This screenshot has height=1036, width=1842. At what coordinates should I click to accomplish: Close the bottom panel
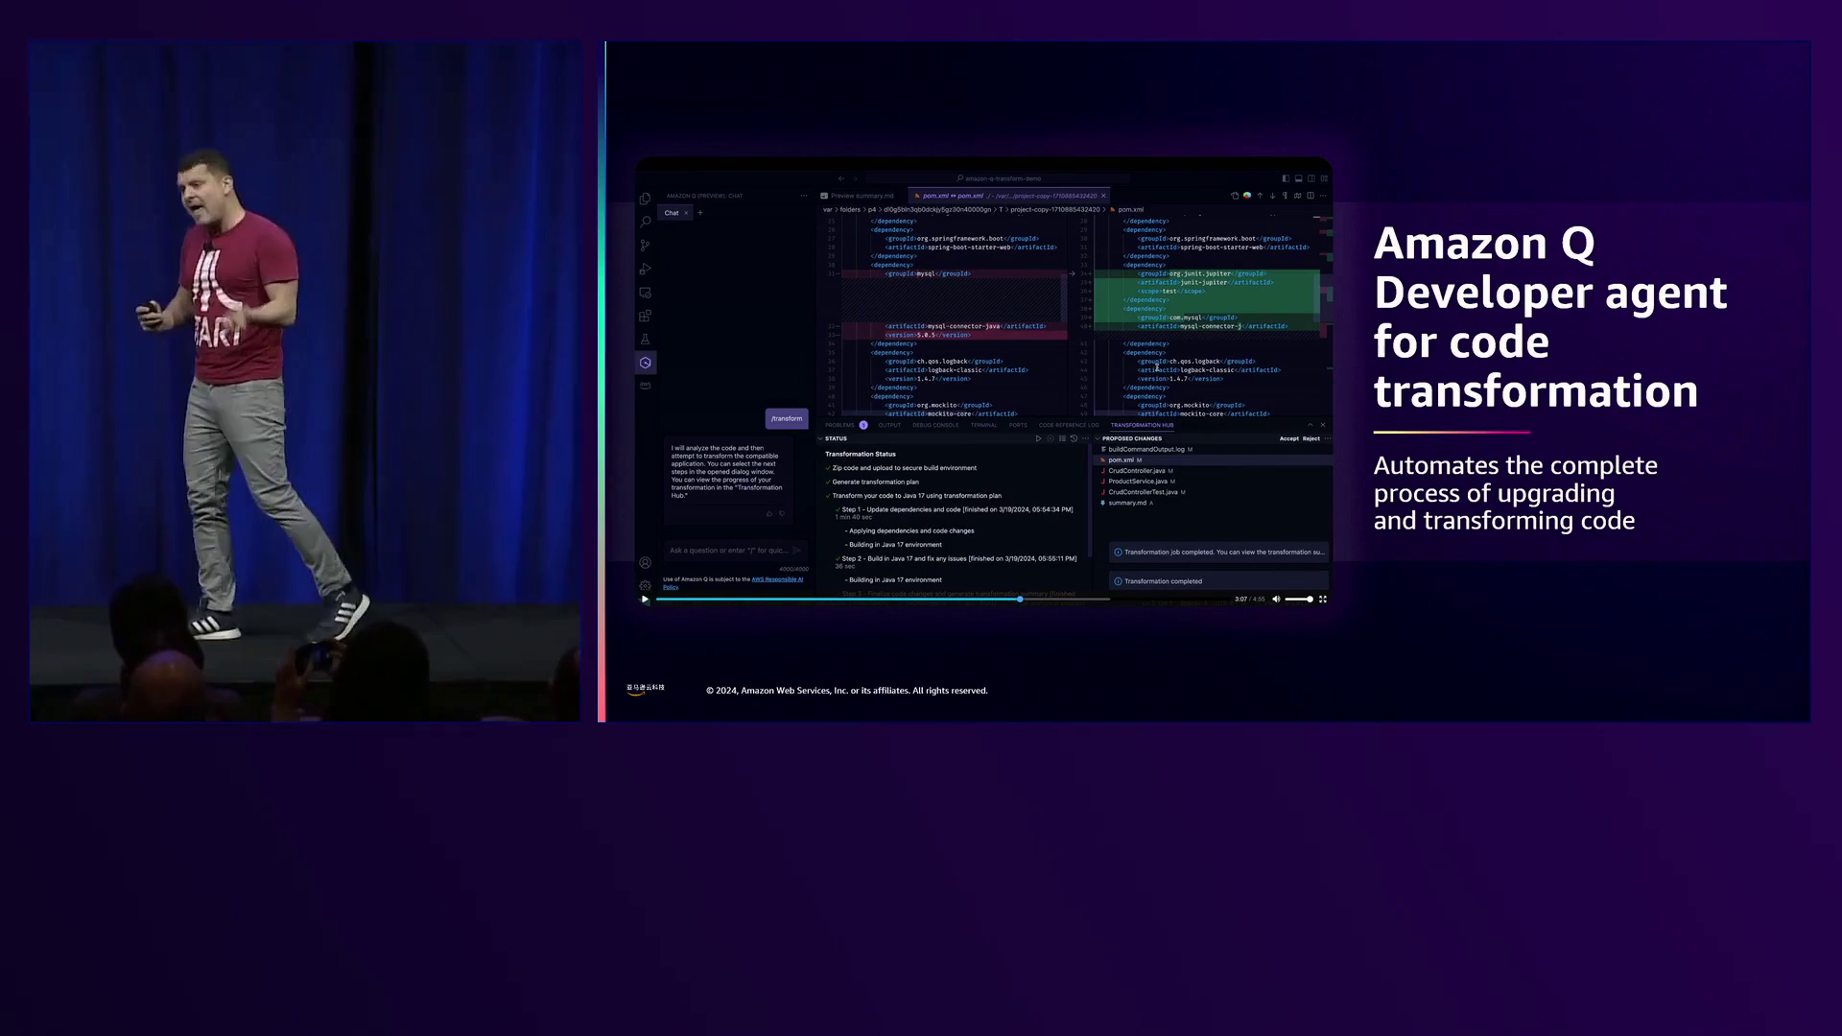(1323, 425)
